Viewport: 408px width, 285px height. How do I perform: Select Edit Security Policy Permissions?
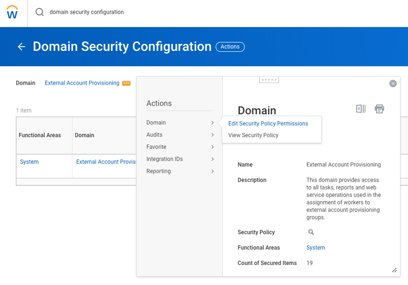coord(268,124)
